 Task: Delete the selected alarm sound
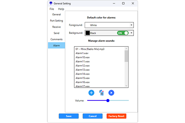point(101,93)
